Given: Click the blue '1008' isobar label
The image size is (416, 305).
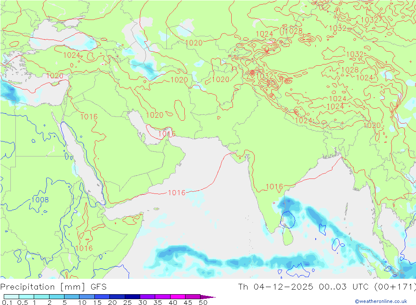Looking at the screenshot, I should pyautogui.click(x=40, y=200).
